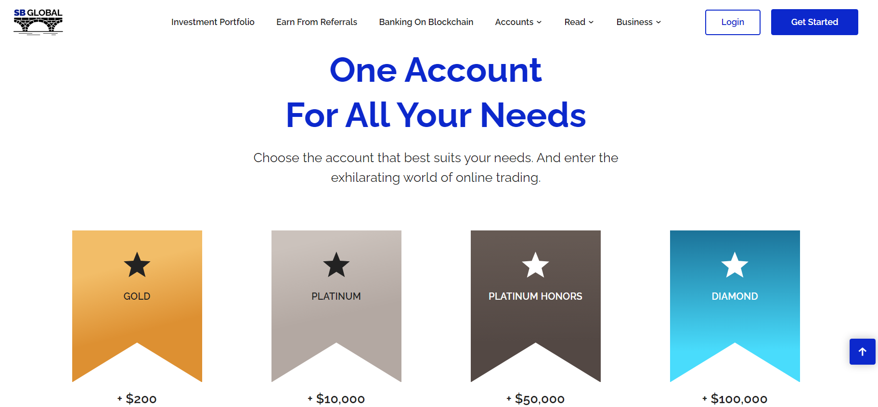Image resolution: width=878 pixels, height=407 pixels.
Task: Click the star on the Platinum badge
Action: (336, 265)
